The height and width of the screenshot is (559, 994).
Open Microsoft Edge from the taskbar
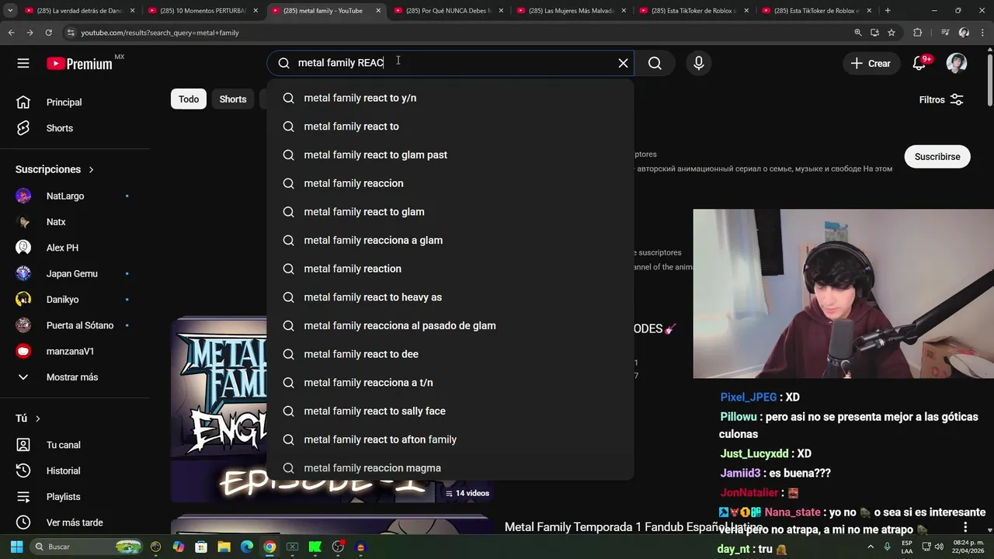[x=247, y=547]
